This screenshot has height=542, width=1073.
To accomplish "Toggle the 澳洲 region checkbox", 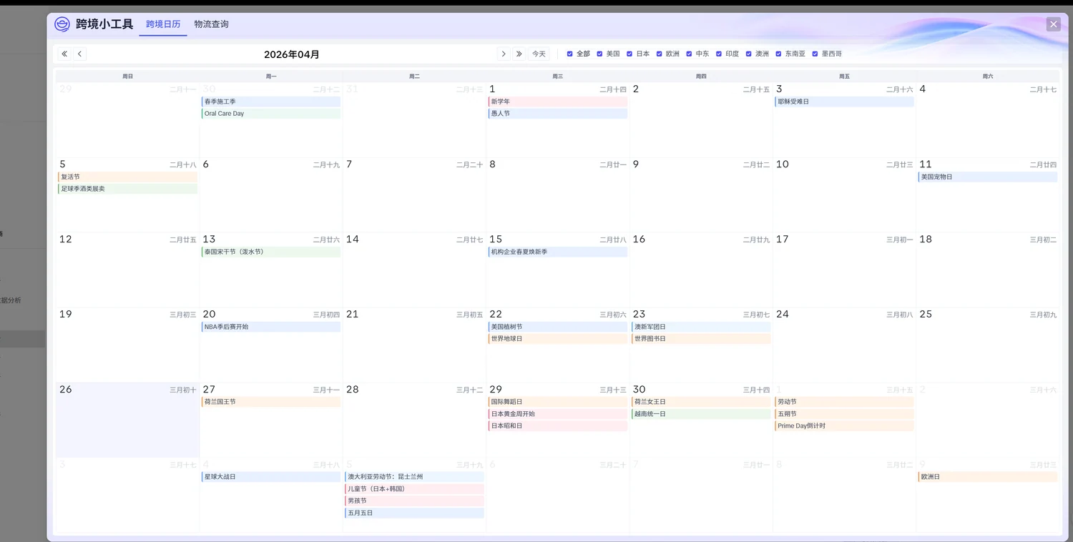I will coord(749,54).
